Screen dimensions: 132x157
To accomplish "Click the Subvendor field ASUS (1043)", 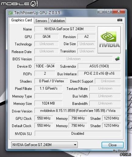I will pyautogui.click(x=99, y=66).
